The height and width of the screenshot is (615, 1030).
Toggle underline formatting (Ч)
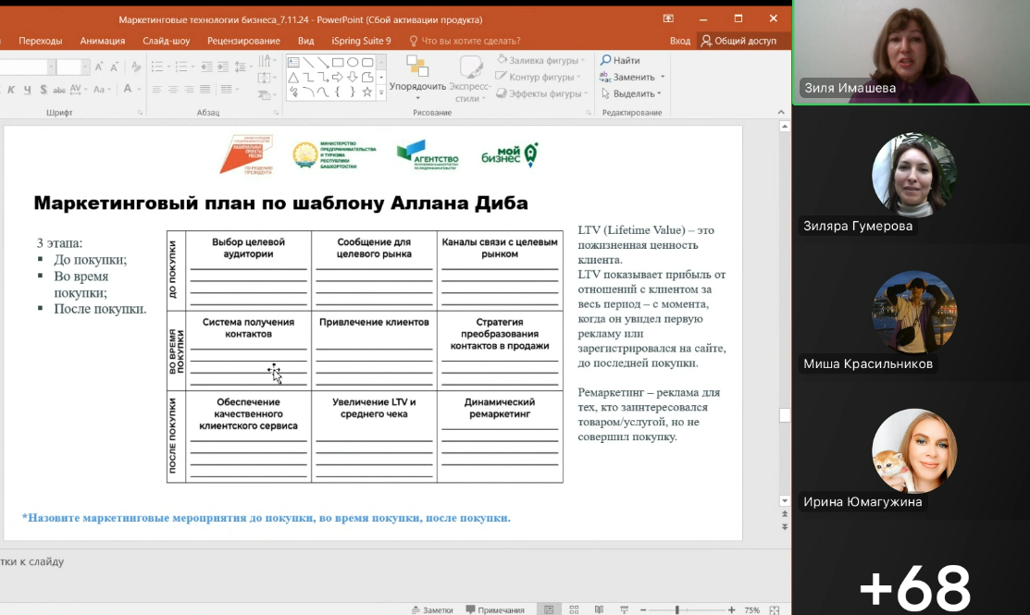27,90
